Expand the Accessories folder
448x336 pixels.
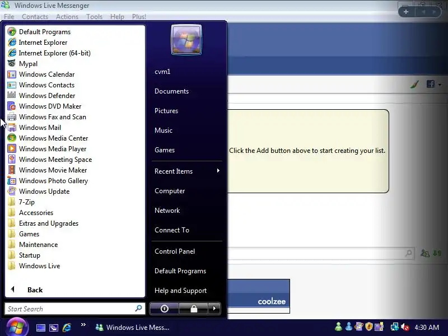coord(31,213)
